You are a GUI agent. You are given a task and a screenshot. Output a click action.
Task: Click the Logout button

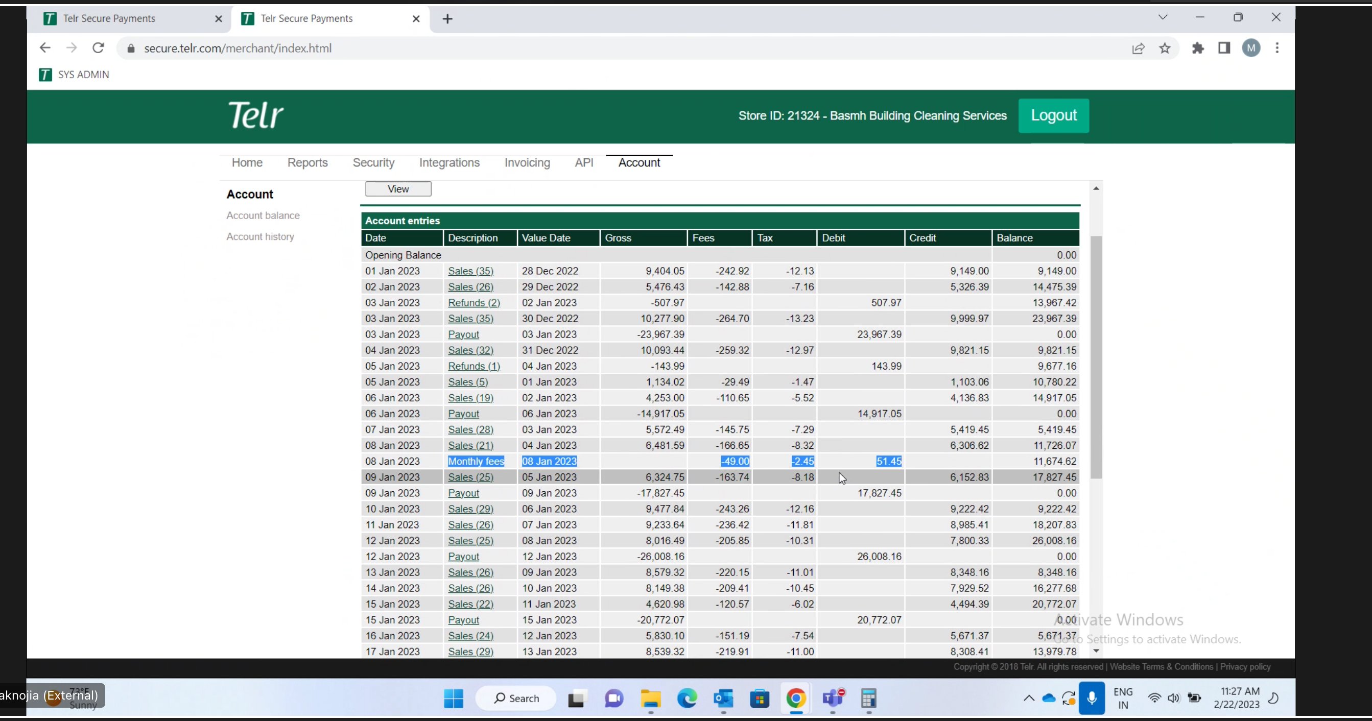pos(1053,115)
